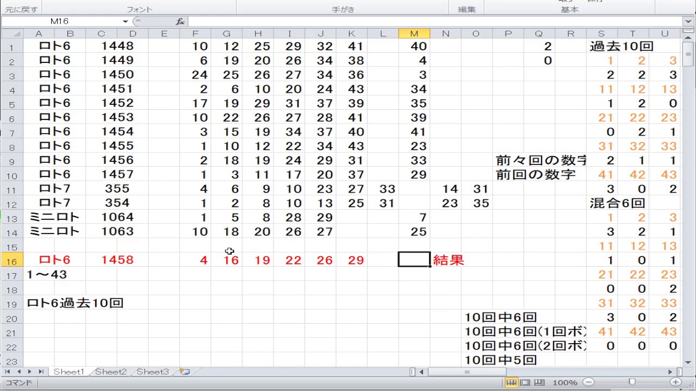Click the ミニロト cell in row 14
Image resolution: width=696 pixels, height=391 pixels.
(x=54, y=231)
